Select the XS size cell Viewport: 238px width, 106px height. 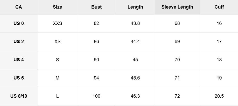click(x=57, y=42)
